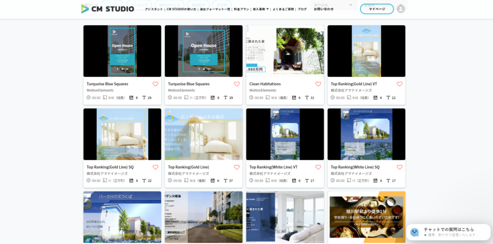Screen dimensions: 493x244
Task: Open the 料金プラン menu item
Action: tap(241, 9)
